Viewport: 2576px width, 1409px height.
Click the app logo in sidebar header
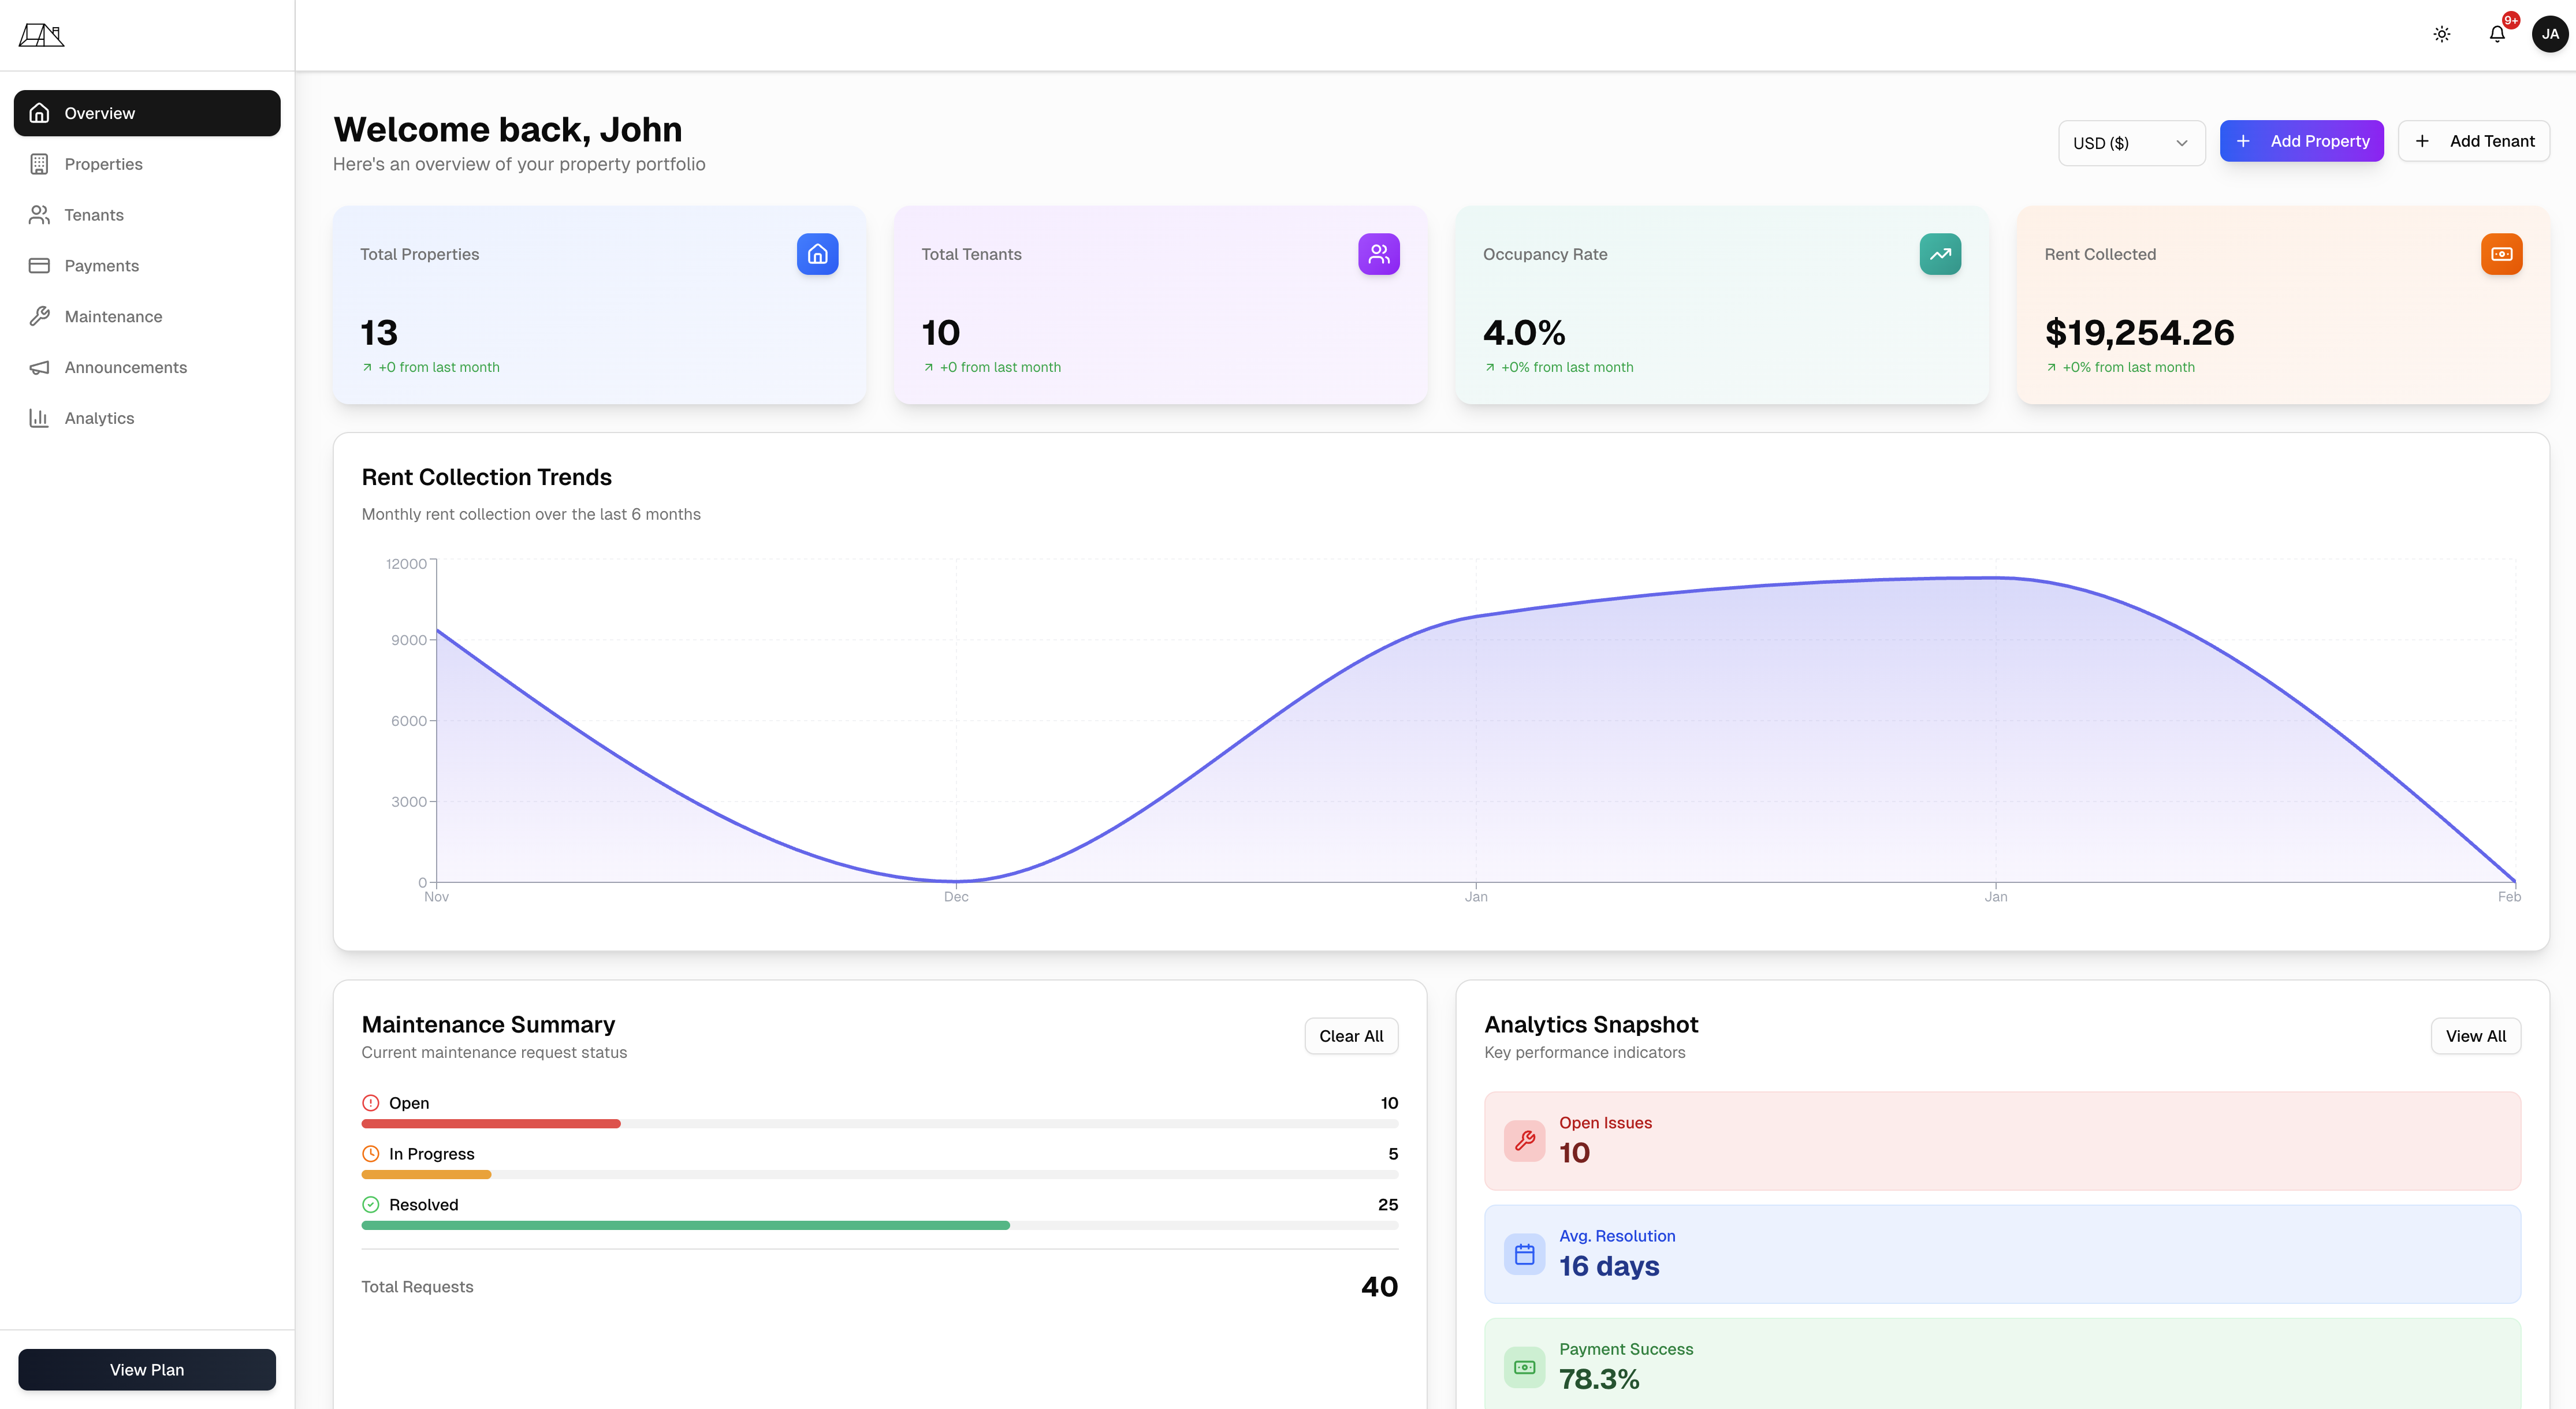(x=41, y=35)
